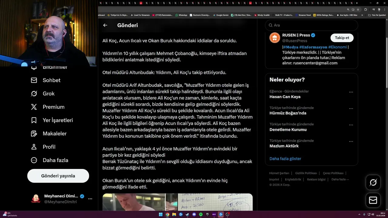This screenshot has height=218, width=388.
Task: Open the Tüm Yer İşaretleri bookmarks folder
Action: (377, 15)
